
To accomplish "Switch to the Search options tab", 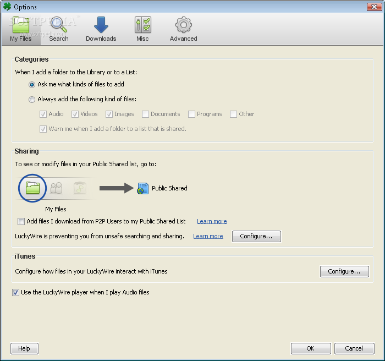I will pyautogui.click(x=59, y=29).
